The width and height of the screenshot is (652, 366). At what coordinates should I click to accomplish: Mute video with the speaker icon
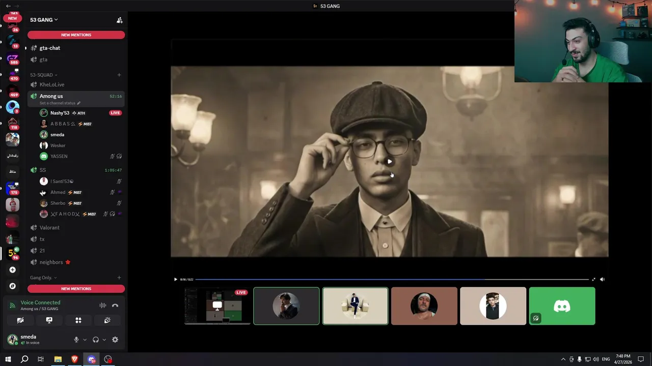(x=602, y=279)
